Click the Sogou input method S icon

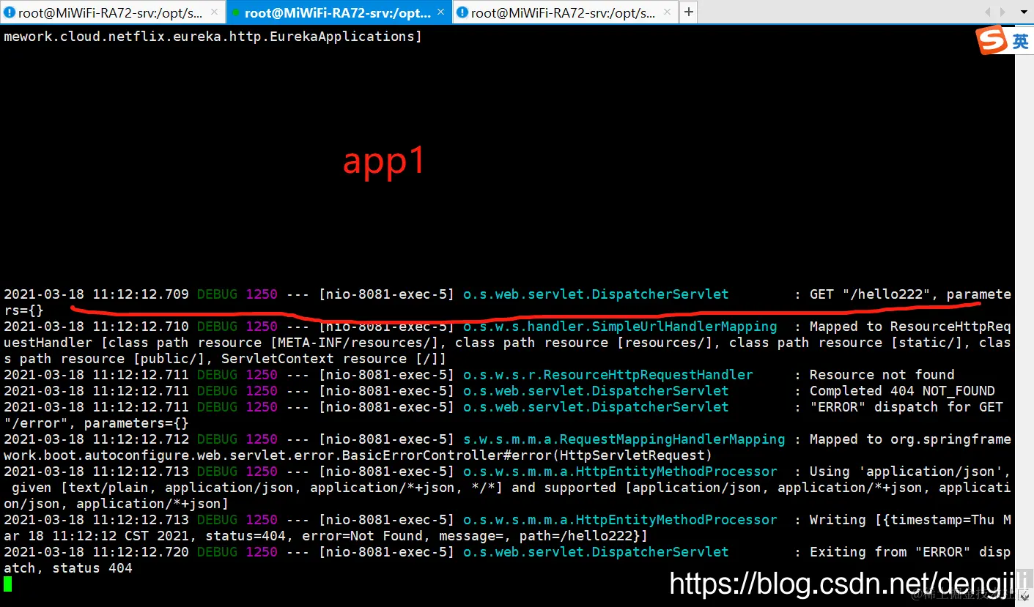point(992,41)
